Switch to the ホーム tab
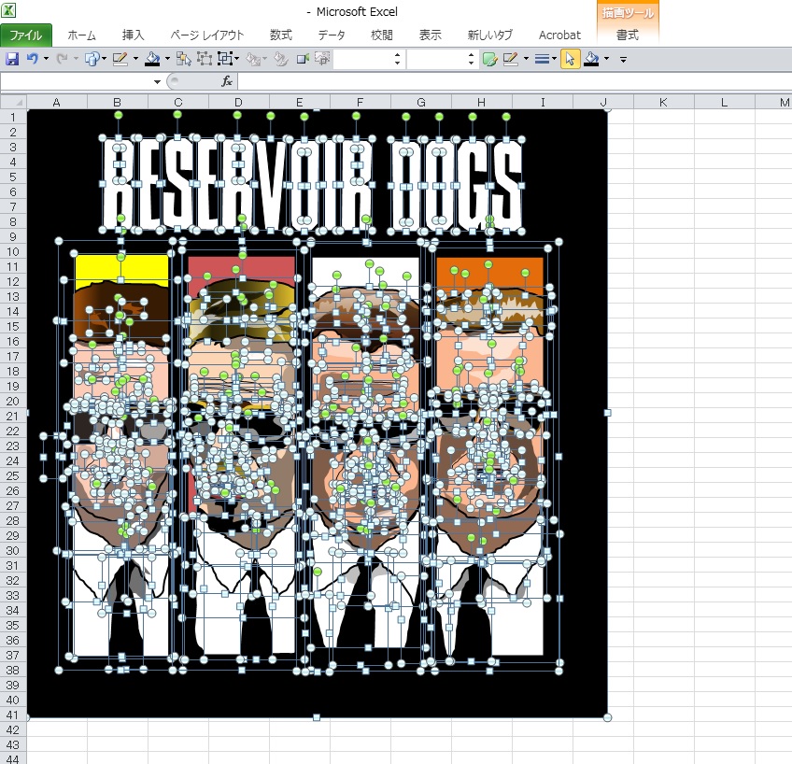 coord(81,35)
